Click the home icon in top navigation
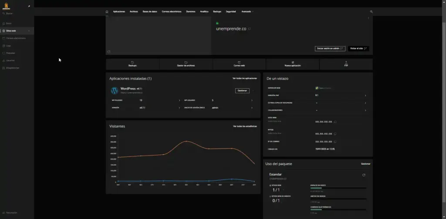Image resolution: width=446 pixels, height=219 pixels. (107, 12)
